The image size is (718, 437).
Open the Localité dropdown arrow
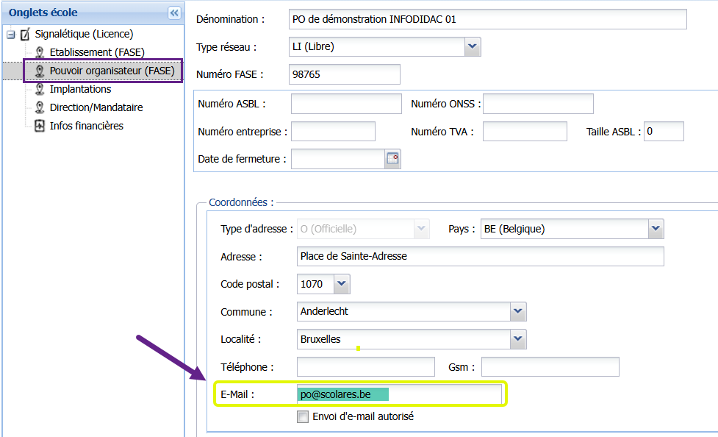(x=519, y=339)
